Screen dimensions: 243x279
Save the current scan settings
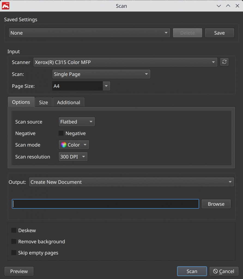tap(219, 32)
